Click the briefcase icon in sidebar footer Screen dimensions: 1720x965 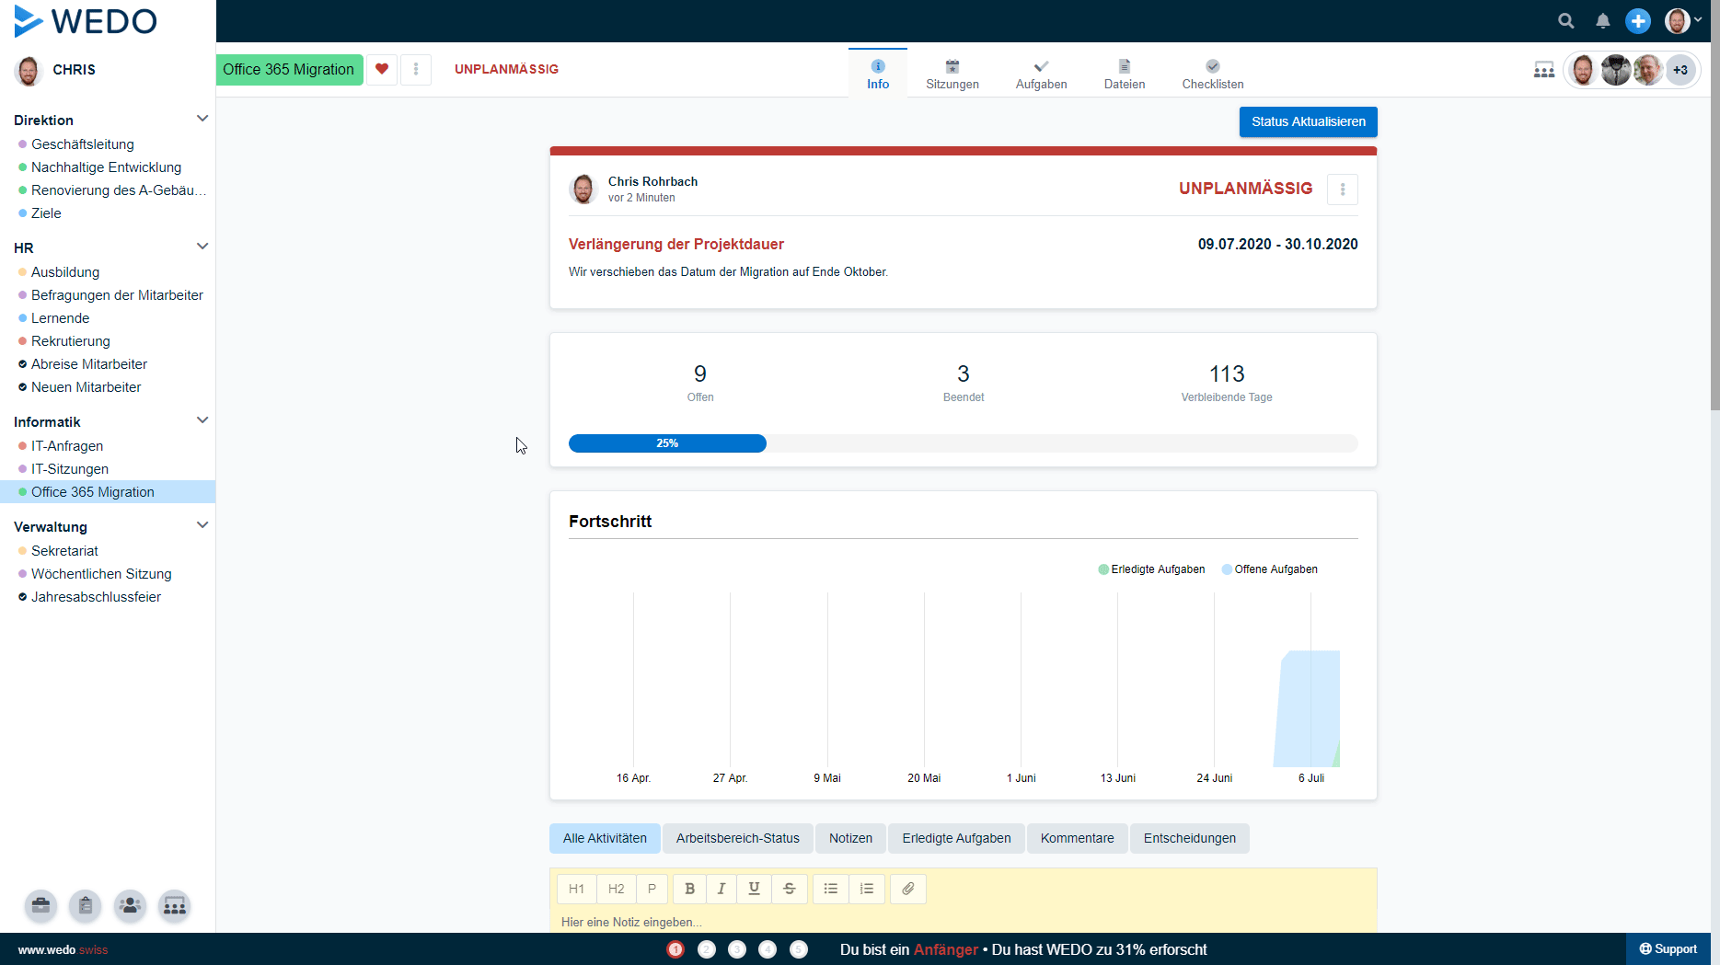41,906
